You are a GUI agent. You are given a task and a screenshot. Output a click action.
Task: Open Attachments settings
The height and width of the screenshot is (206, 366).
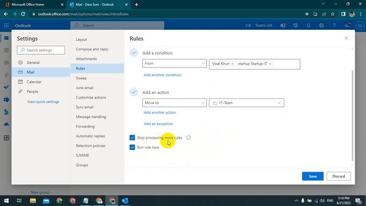tap(97, 59)
